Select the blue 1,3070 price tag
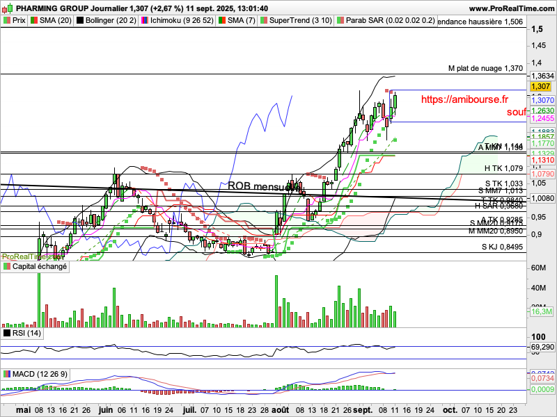Viewport: 557px width, 417px height. [x=542, y=100]
